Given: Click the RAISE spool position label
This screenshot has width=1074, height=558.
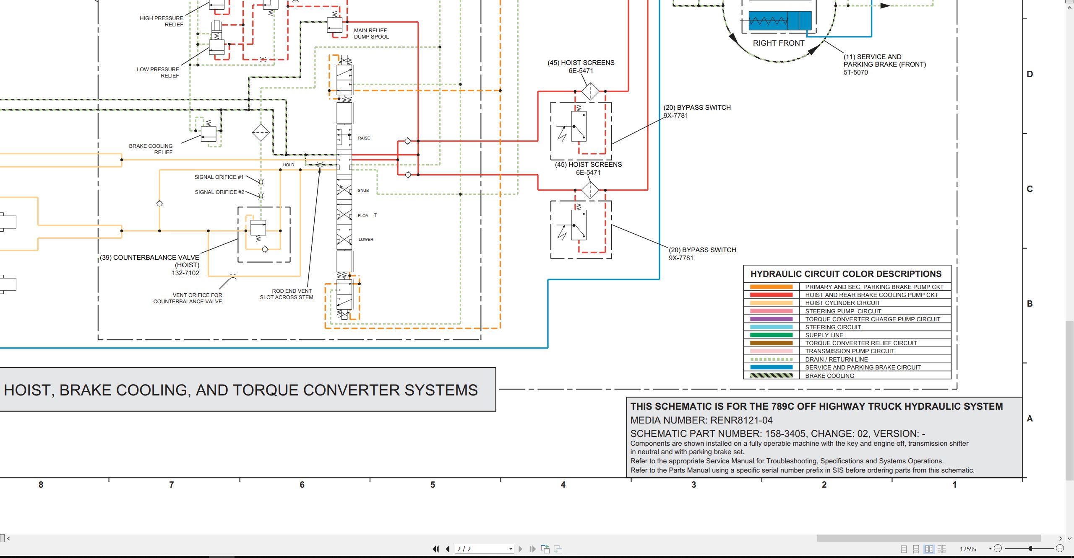Looking at the screenshot, I should pyautogui.click(x=364, y=138).
